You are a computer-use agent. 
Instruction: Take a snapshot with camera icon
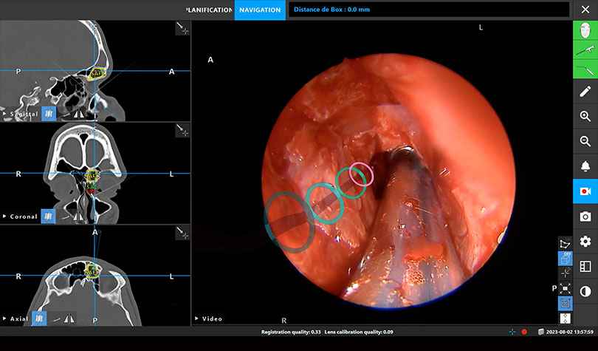[x=585, y=216]
